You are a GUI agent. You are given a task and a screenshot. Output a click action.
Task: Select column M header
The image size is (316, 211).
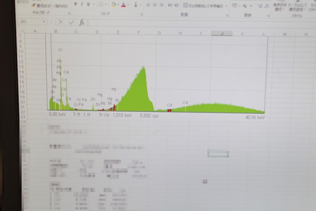[284, 34]
